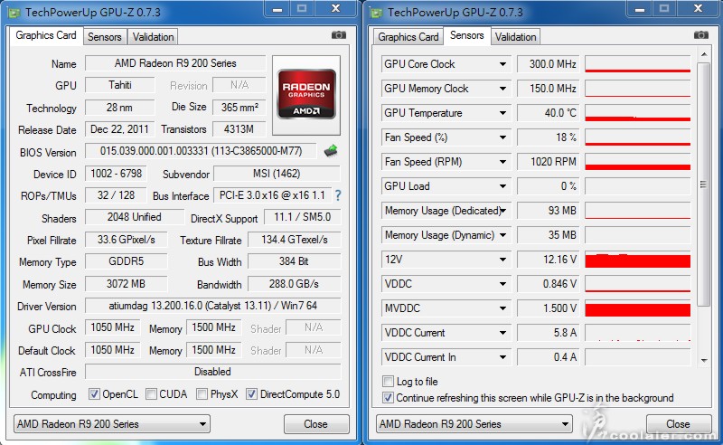Toggle the CUDA checkbox

point(151,394)
